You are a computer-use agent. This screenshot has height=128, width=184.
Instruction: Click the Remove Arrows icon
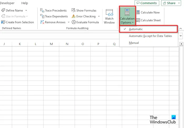pyautogui.click(x=42, y=22)
